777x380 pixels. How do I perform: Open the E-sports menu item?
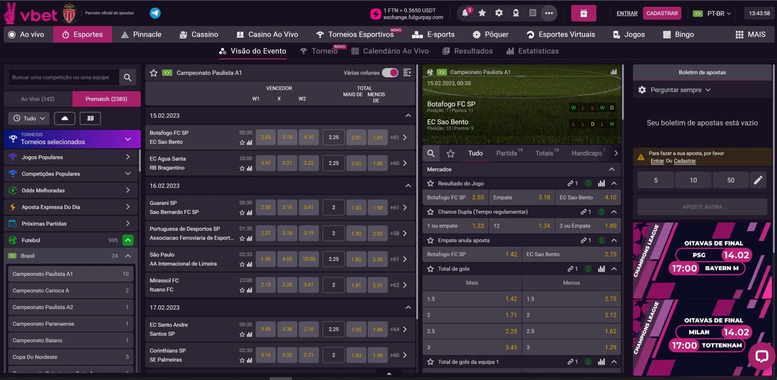coord(434,34)
